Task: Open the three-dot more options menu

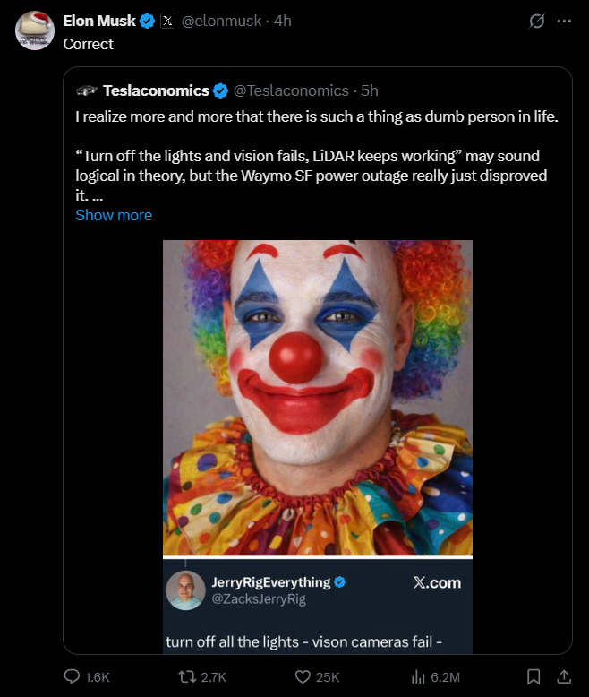Action: [564, 21]
